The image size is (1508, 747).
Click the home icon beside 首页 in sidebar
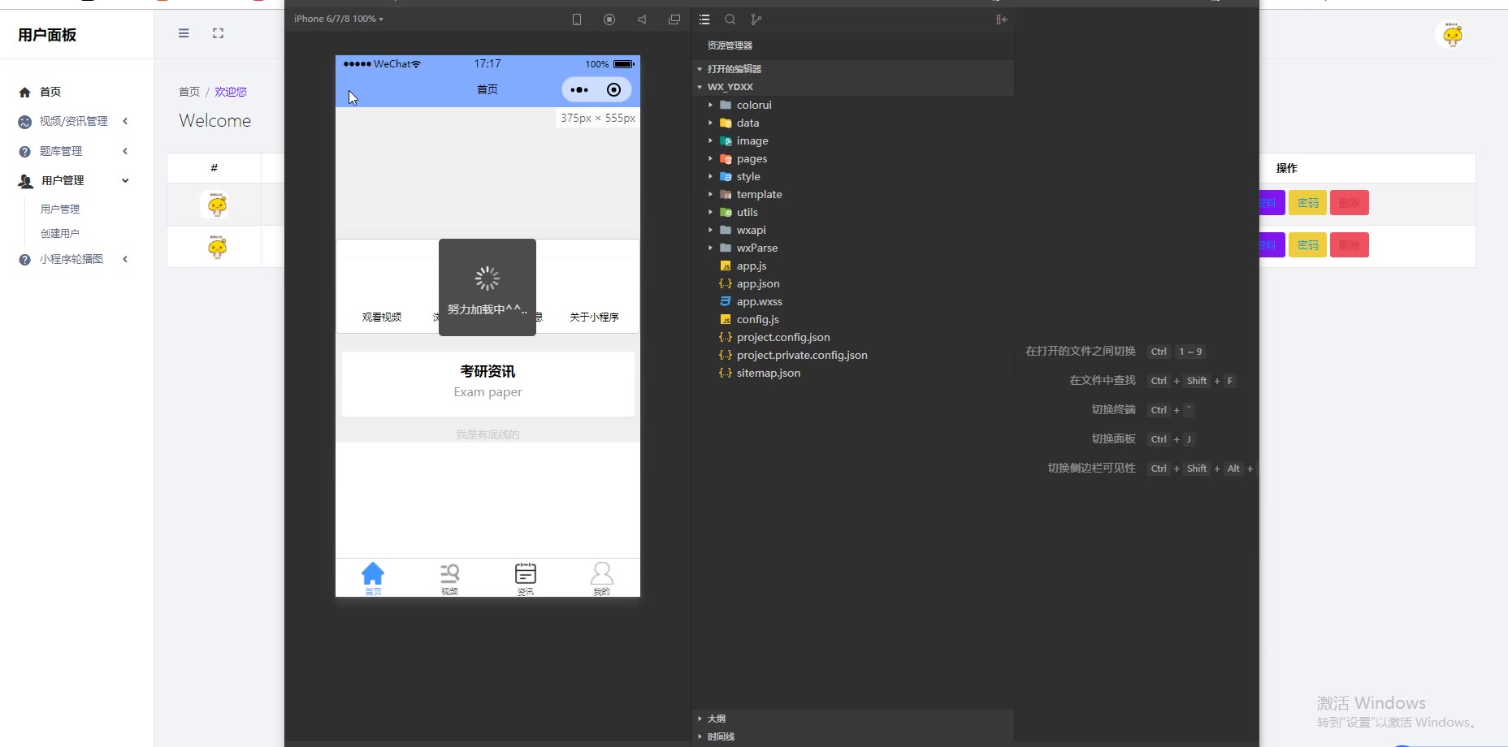[x=24, y=93]
